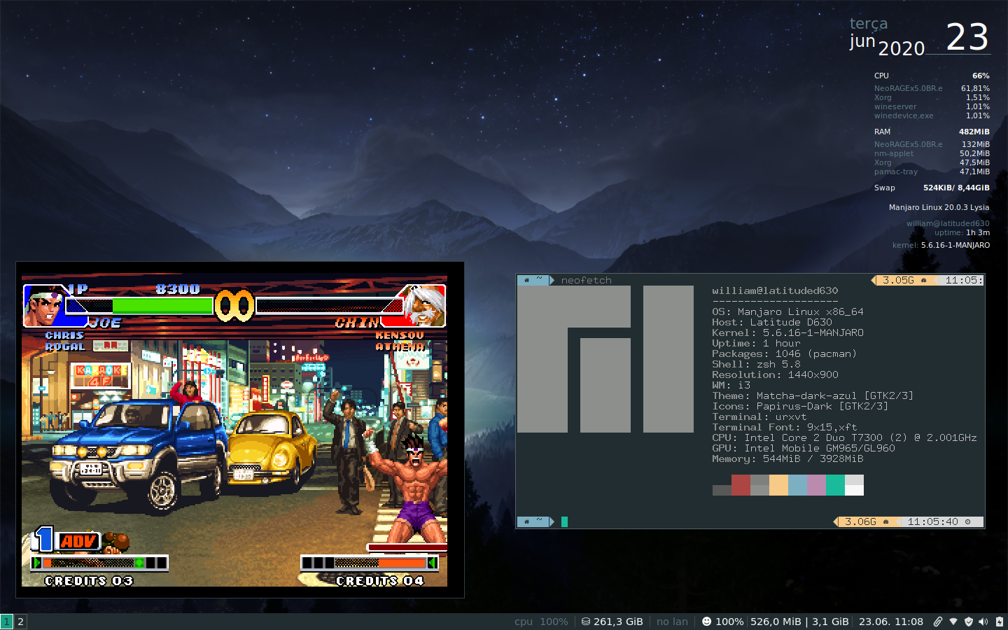
Task: Click the home icon in bottom terminal prompt
Action: point(526,521)
